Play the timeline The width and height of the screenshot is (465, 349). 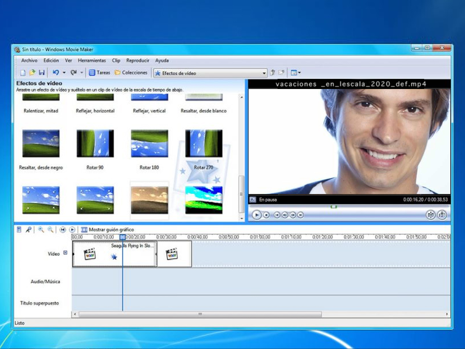[x=72, y=230]
